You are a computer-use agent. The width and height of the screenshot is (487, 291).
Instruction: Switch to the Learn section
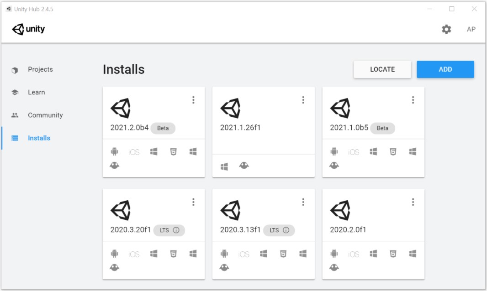(36, 92)
